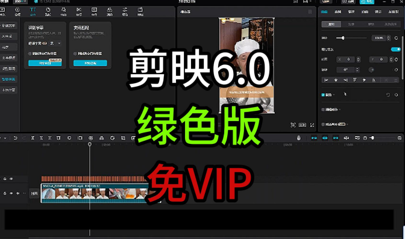Select the first highlighted sub-tab below properties tabs
The height and width of the screenshot is (239, 405).
tap(331, 24)
